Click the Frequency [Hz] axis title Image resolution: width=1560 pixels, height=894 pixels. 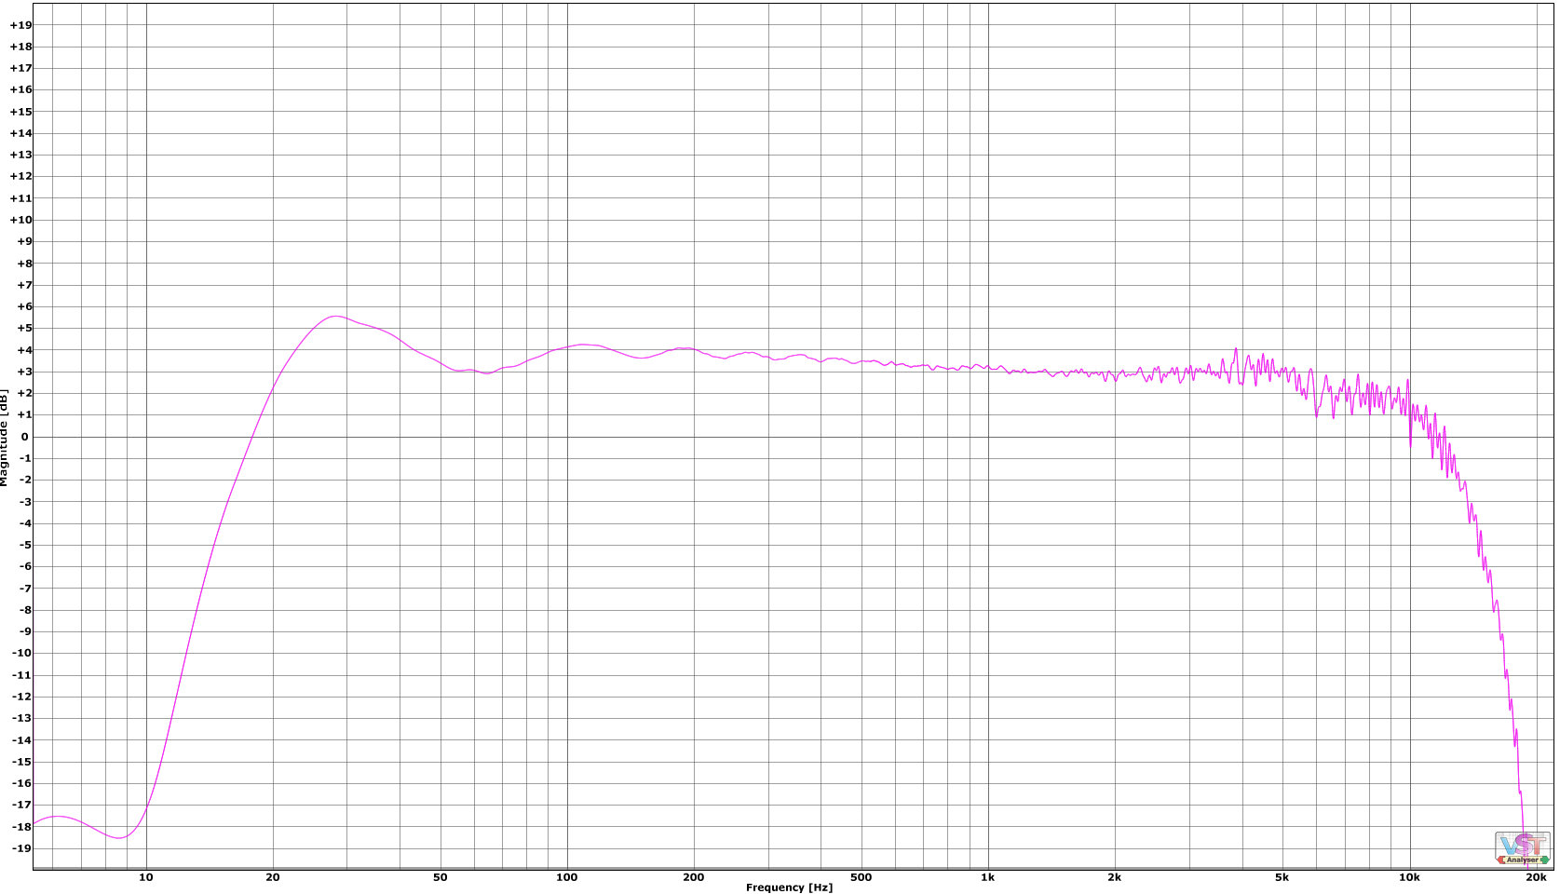coord(789,887)
